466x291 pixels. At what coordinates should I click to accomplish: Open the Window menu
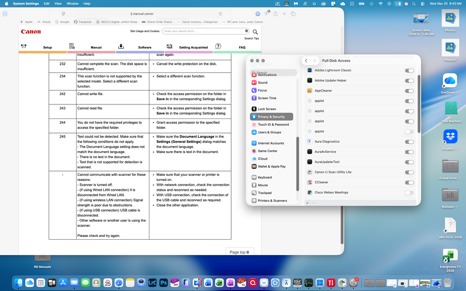pyautogui.click(x=72, y=4)
